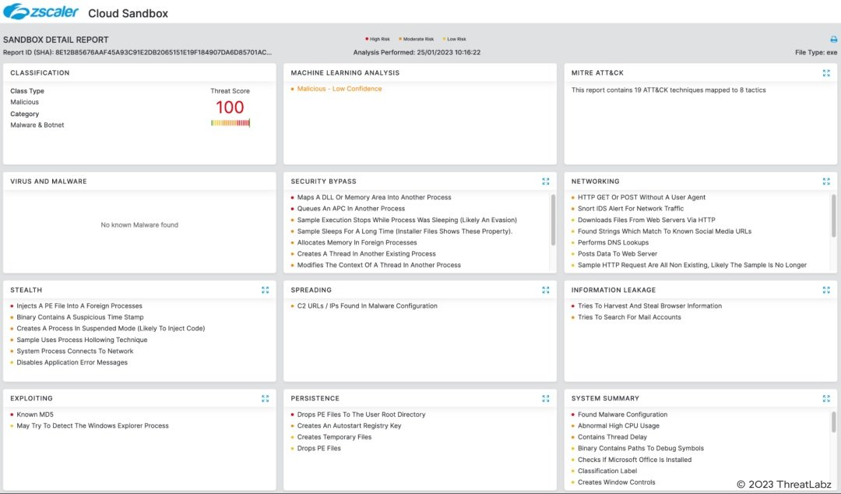The width and height of the screenshot is (841, 494).
Task: Expand the Security Bypass panel
Action: pyautogui.click(x=545, y=182)
